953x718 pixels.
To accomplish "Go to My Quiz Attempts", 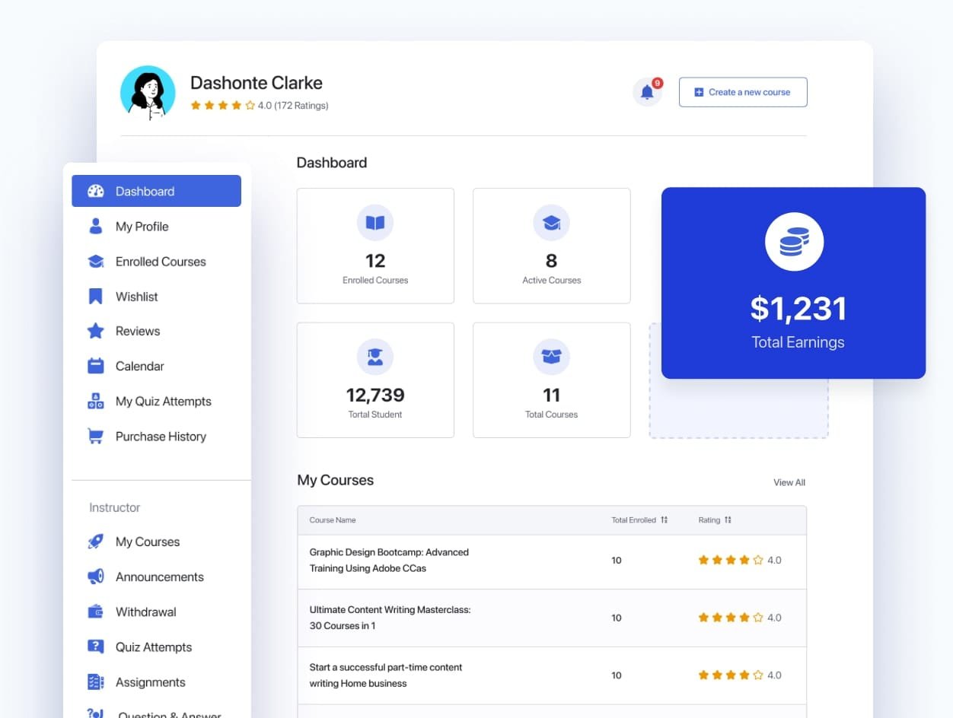I will pyautogui.click(x=163, y=402).
